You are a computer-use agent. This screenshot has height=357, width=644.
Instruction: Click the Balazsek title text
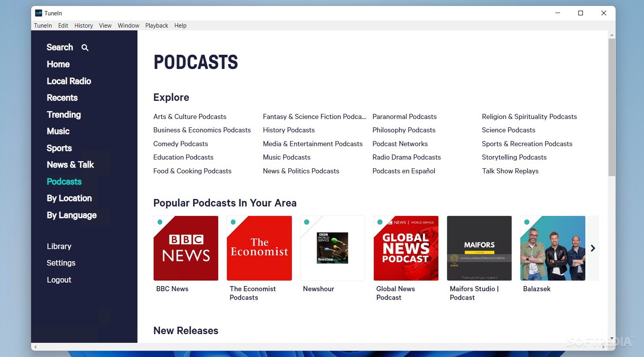coord(537,289)
